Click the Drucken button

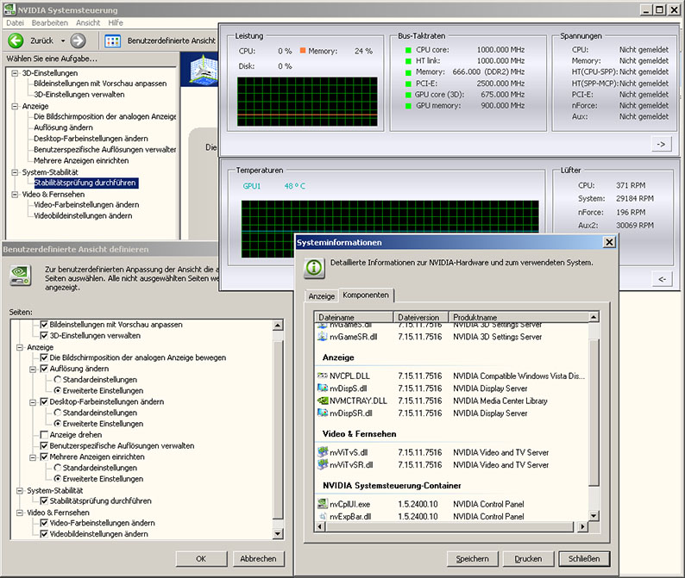(x=528, y=559)
